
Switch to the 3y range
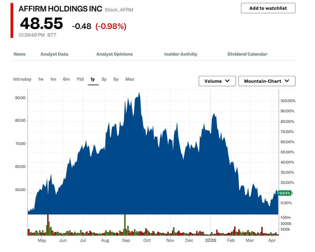pos(104,79)
